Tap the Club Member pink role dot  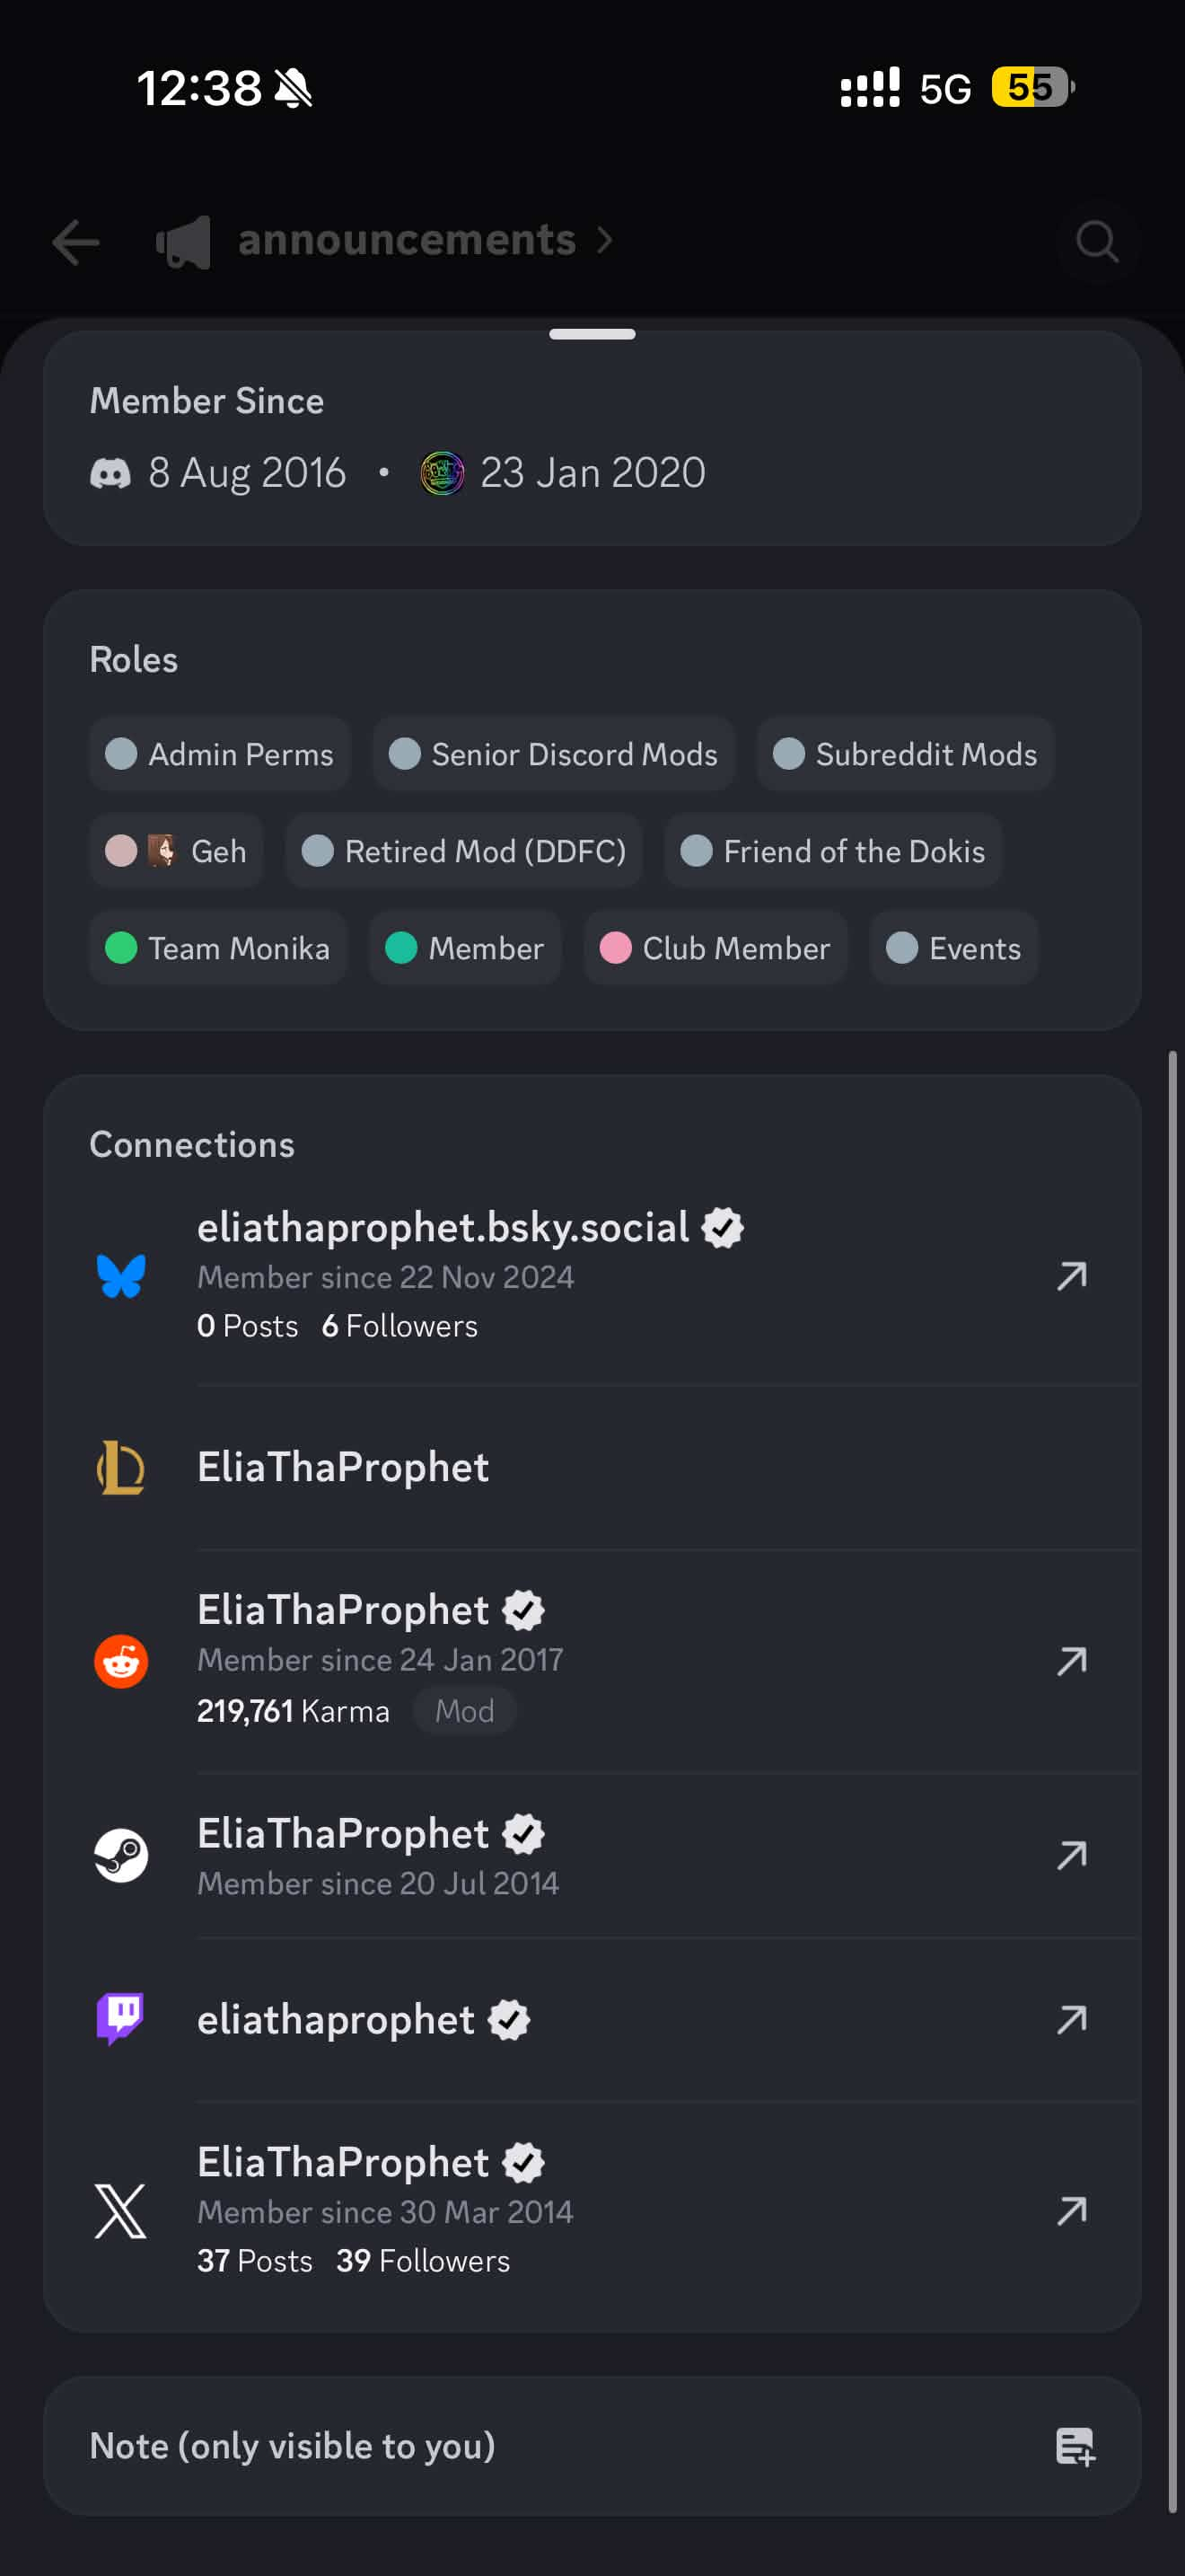click(616, 948)
